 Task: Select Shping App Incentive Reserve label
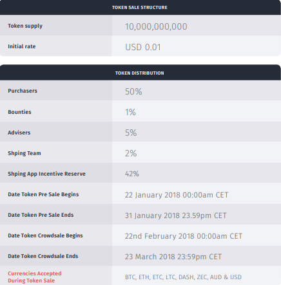coord(46,174)
